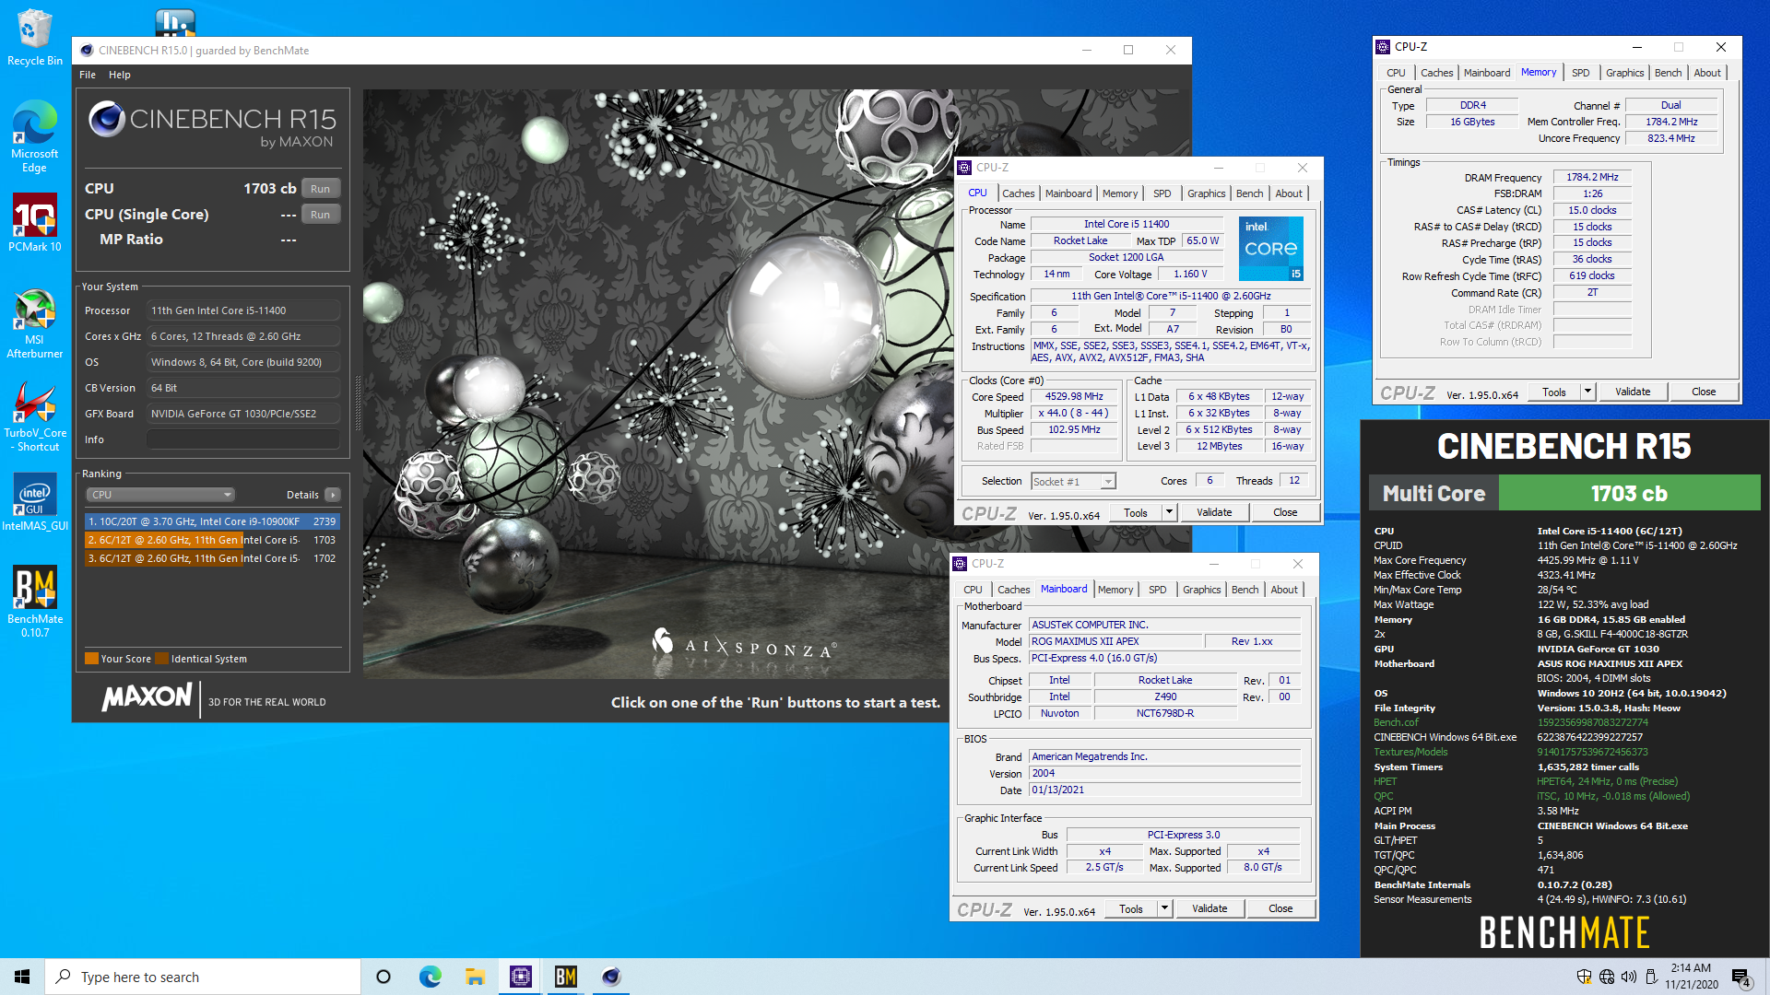Click the Textures/Models entry in BenchMate

click(1410, 752)
